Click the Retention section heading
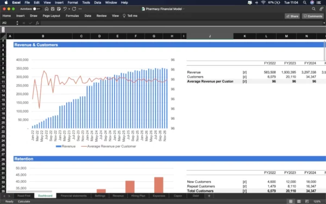The image size is (326, 204). tap(24, 159)
